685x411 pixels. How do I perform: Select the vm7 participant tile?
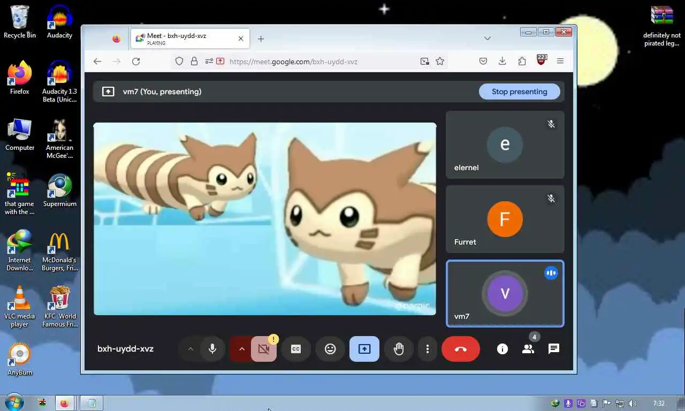(x=505, y=293)
